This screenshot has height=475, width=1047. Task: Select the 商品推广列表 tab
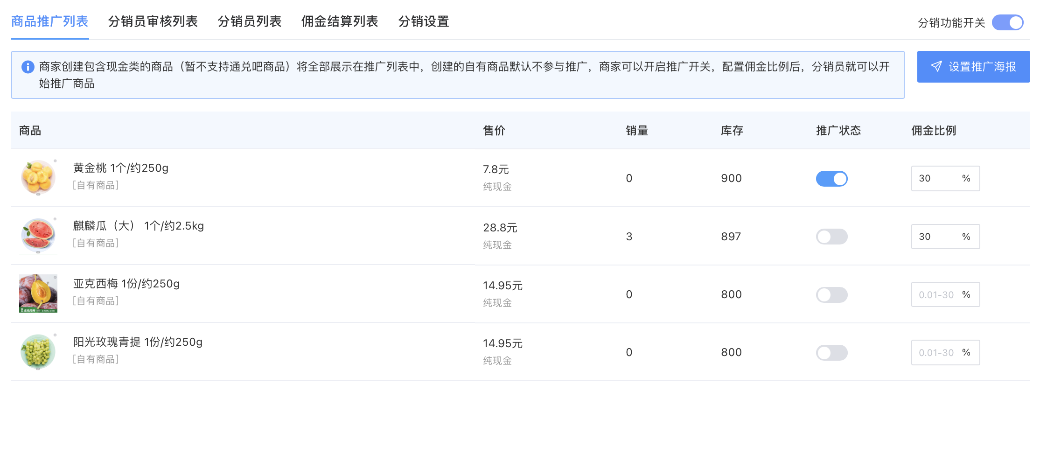tap(50, 21)
